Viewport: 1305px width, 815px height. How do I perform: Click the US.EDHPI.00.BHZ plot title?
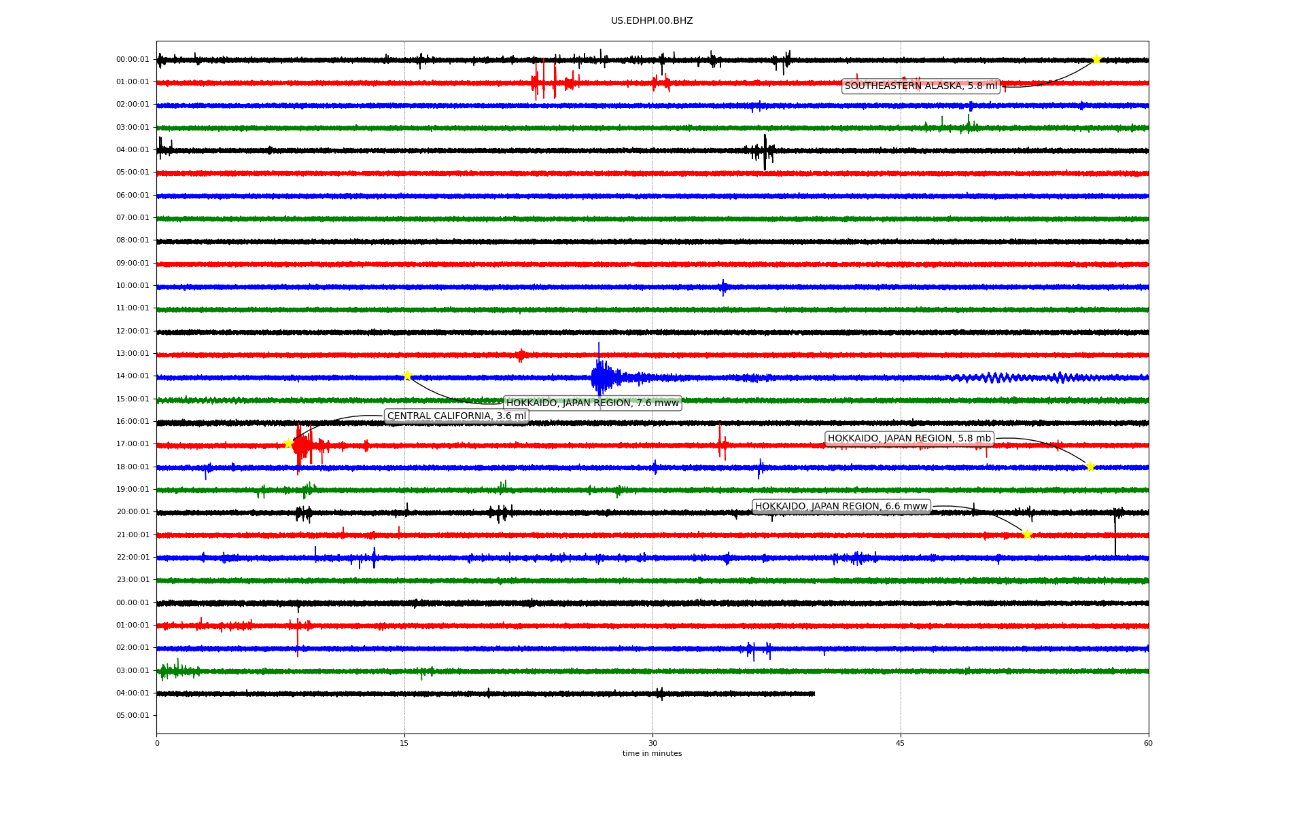(x=651, y=21)
